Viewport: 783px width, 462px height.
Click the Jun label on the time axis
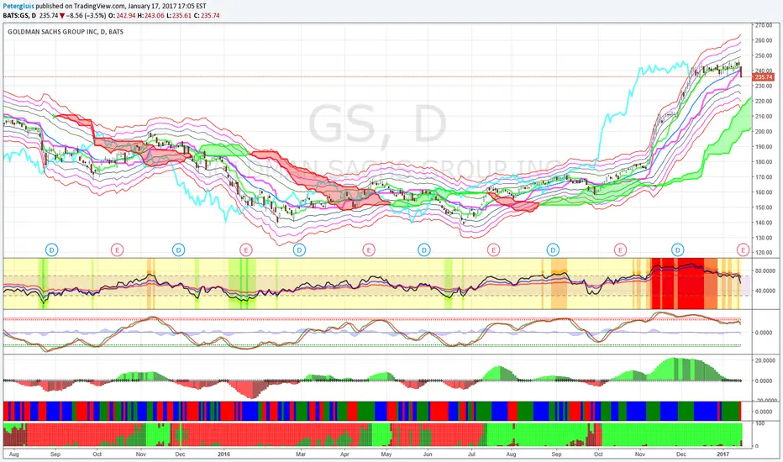(428, 454)
